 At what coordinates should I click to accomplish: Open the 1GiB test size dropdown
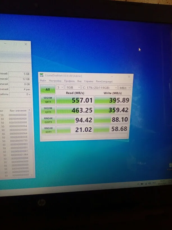click(73, 87)
